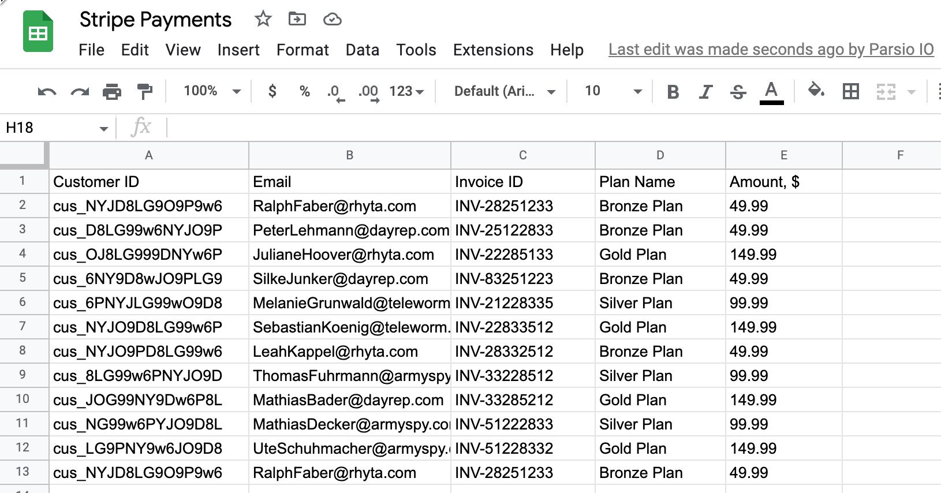Open the cell Borders tool
Image resolution: width=941 pixels, height=493 pixels.
tap(850, 91)
